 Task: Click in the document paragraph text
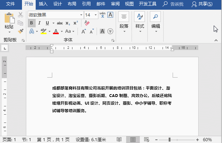coord(112,100)
